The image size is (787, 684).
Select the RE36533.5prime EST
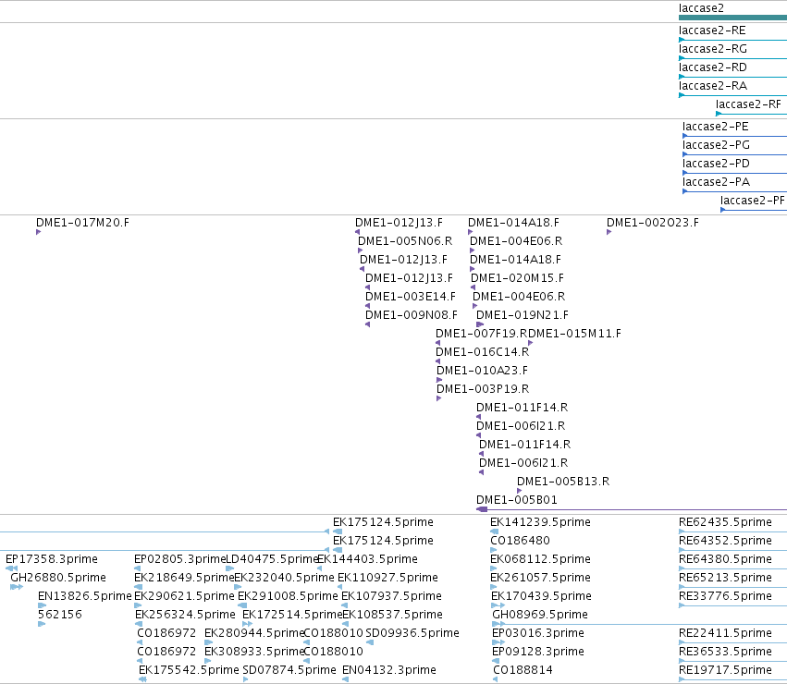tap(725, 652)
